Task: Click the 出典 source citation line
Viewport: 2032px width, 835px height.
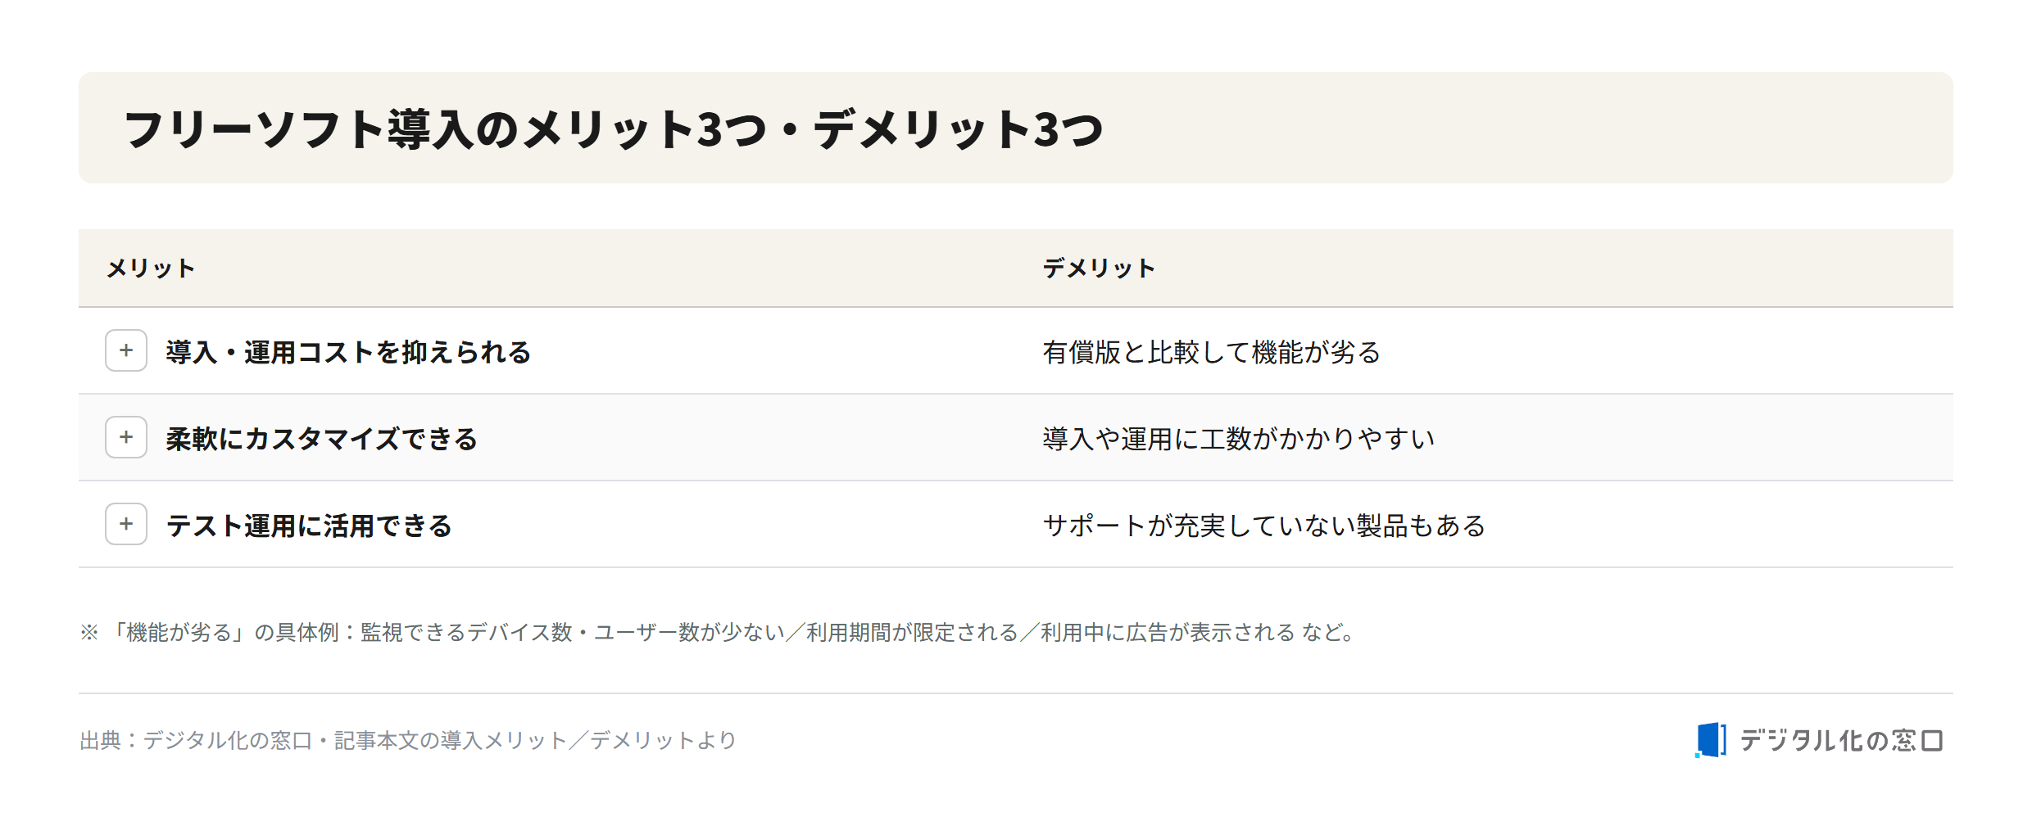Action: coord(408,740)
